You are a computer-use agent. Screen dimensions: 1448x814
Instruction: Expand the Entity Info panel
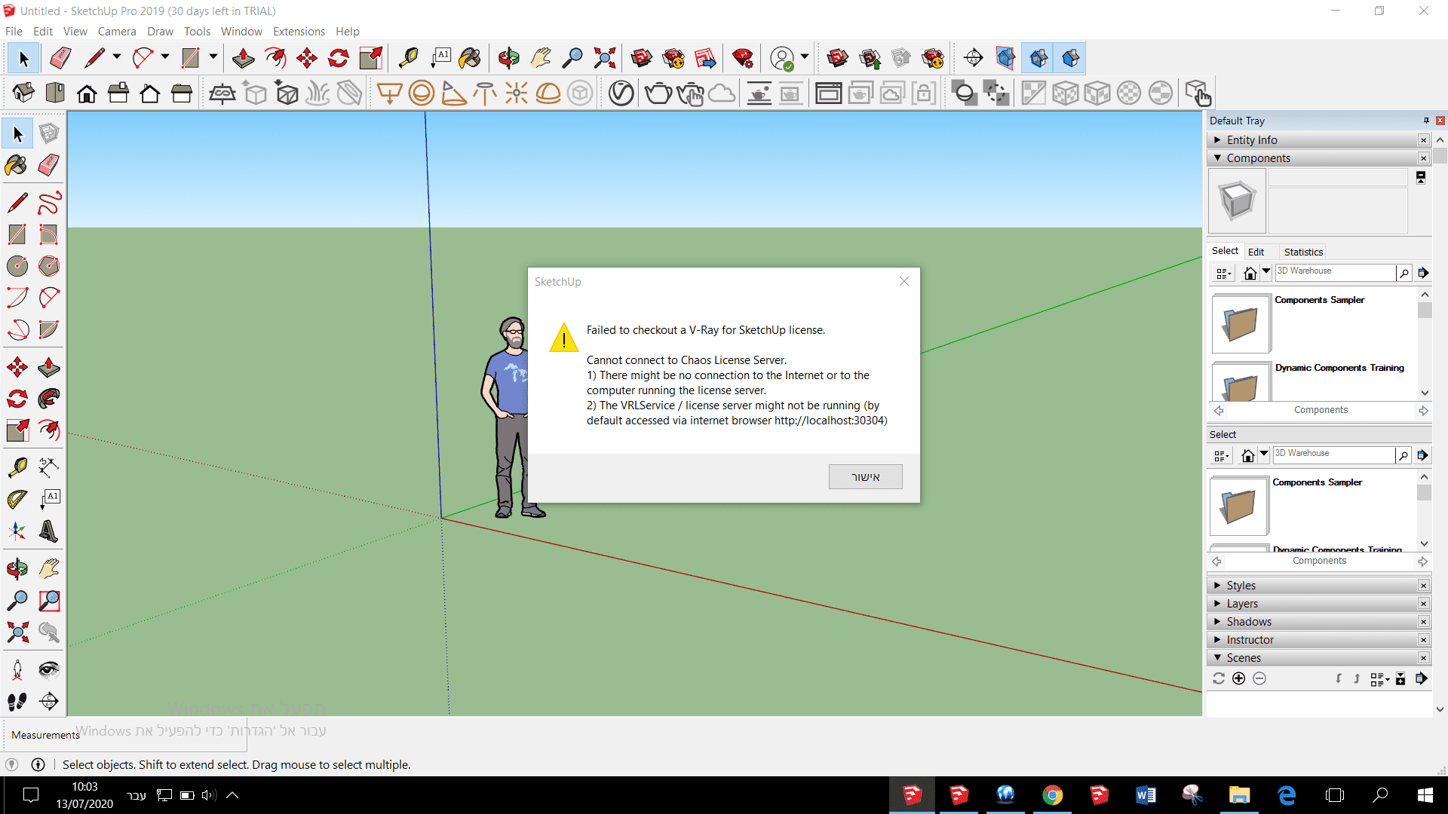[x=1251, y=140]
